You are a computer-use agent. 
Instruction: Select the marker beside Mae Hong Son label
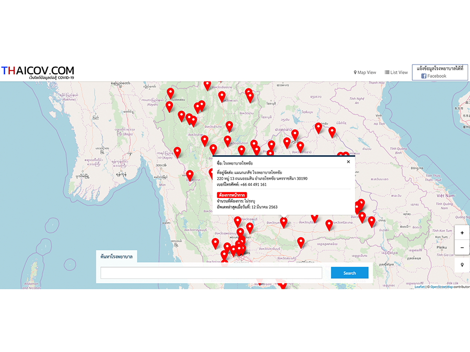click(x=170, y=92)
